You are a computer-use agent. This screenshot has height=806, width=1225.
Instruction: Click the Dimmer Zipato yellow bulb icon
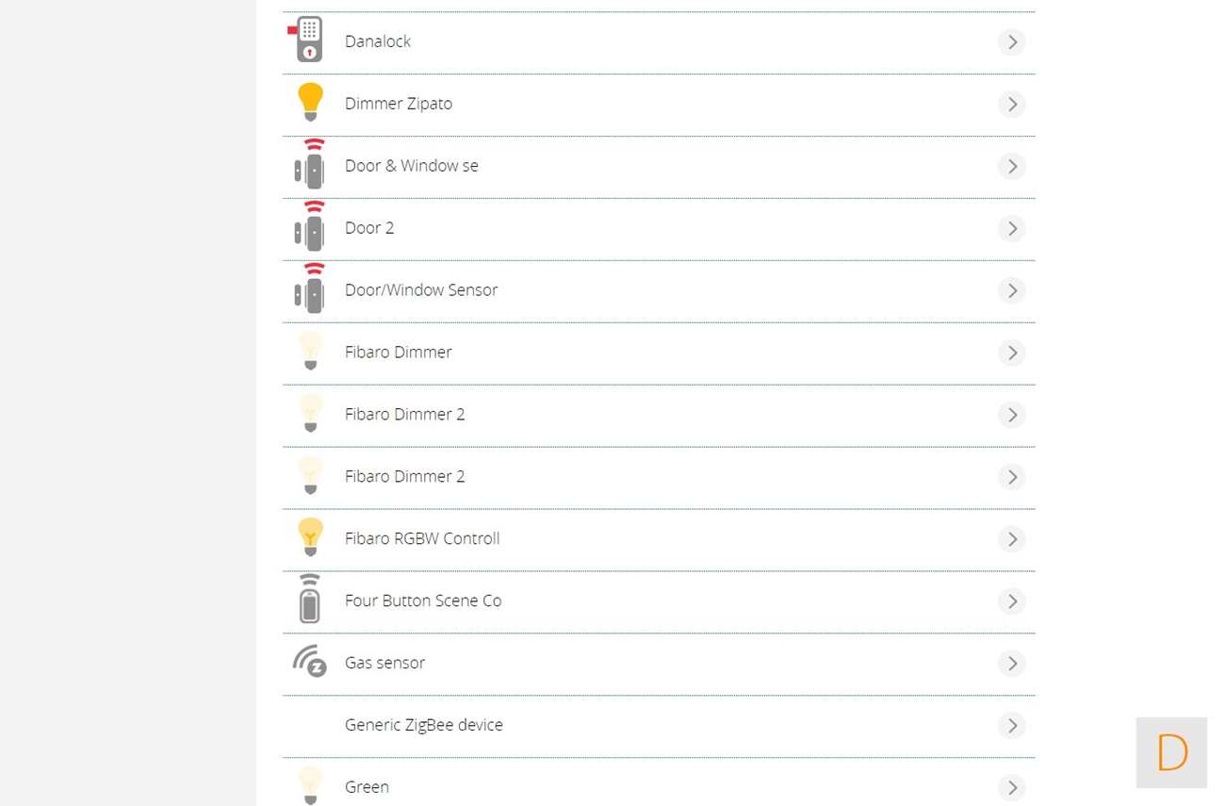point(310,103)
